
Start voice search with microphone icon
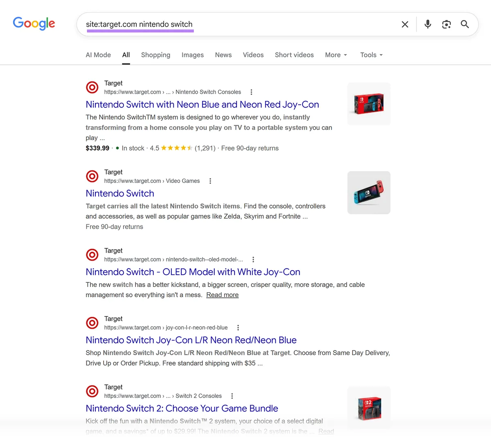click(x=428, y=24)
